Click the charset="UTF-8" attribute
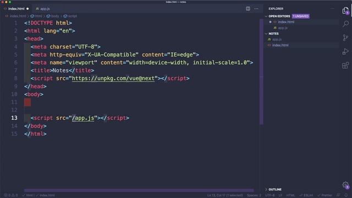 75,47
